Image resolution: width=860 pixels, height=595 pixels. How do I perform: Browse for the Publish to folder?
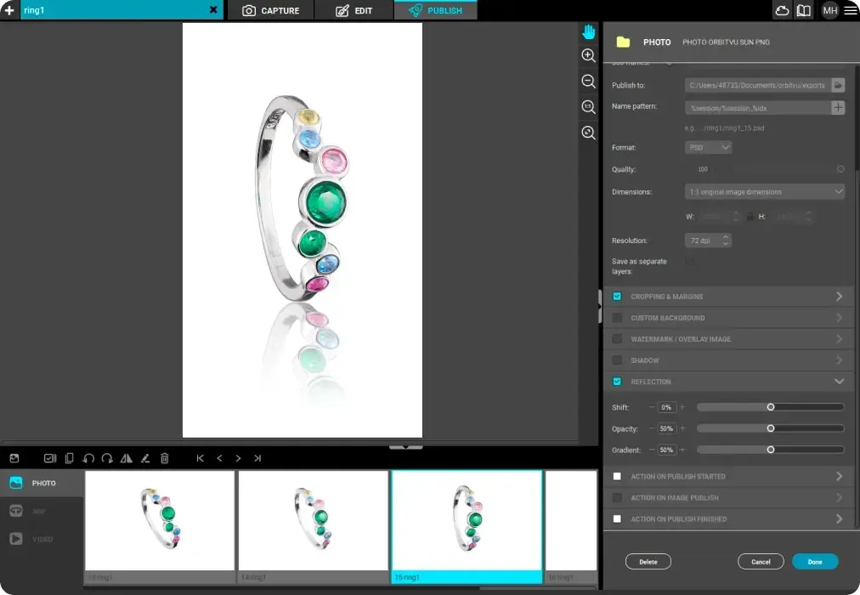pyautogui.click(x=838, y=85)
